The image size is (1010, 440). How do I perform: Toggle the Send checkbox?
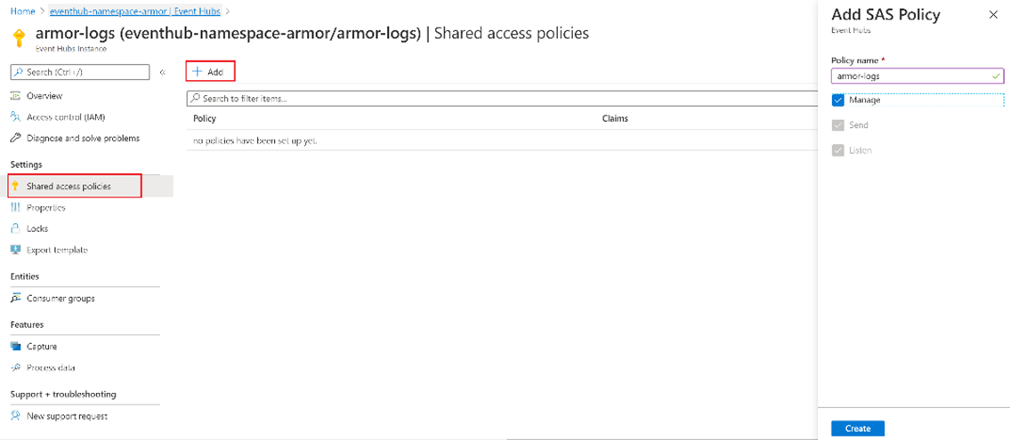click(837, 125)
